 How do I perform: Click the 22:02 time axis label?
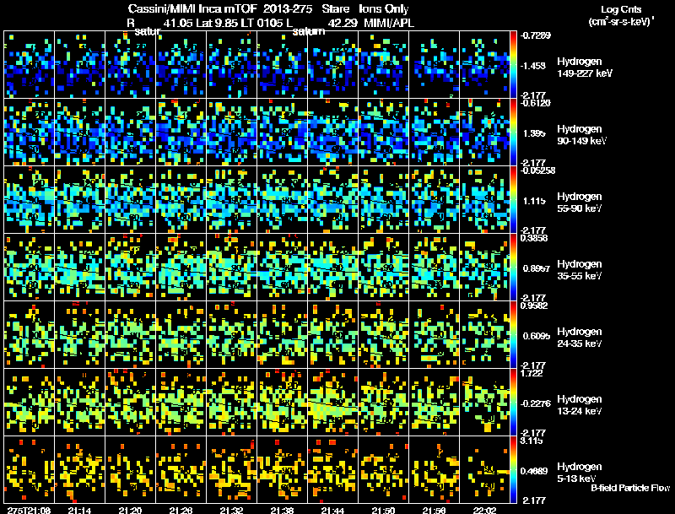tap(484, 510)
